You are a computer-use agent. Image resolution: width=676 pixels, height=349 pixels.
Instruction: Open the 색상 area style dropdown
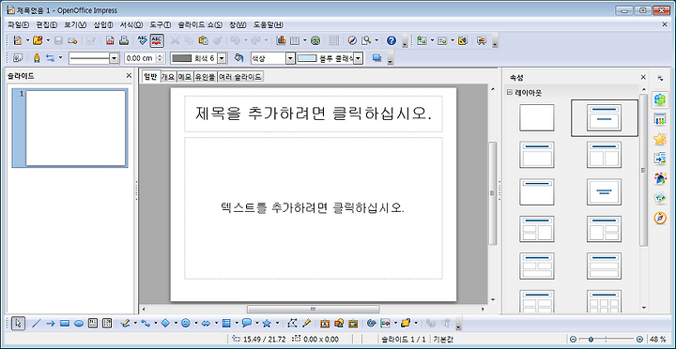290,58
